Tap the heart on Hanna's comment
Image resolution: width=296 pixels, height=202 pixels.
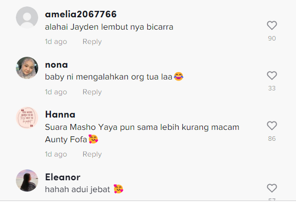click(x=272, y=125)
